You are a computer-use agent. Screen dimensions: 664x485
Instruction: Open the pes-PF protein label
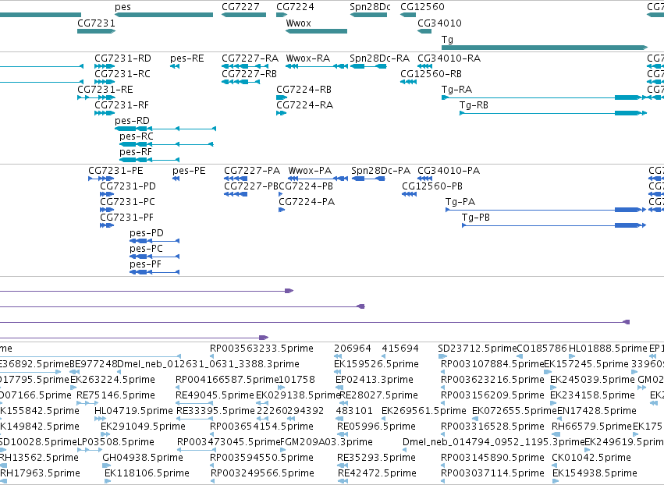(x=145, y=264)
